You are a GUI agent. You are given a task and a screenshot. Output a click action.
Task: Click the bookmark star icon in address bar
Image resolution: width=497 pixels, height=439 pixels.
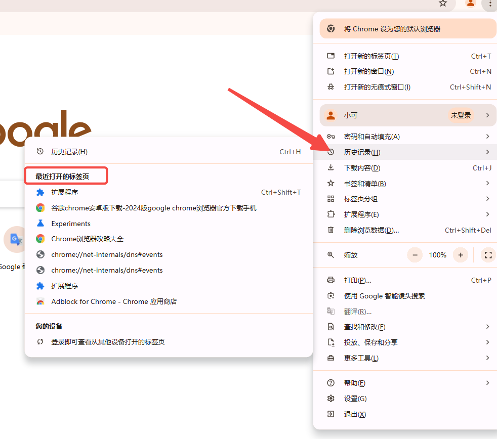[x=443, y=4]
